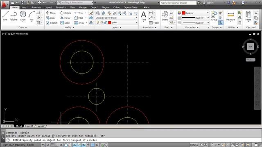
Task: Paste from the clipboard
Action: tap(248, 16)
